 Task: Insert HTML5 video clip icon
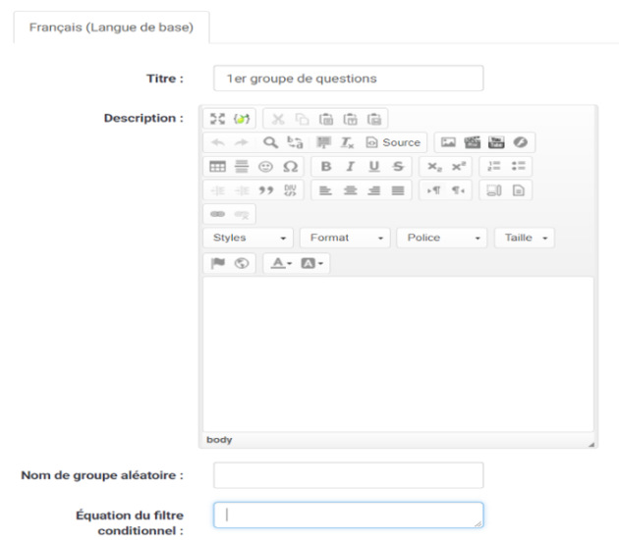coord(473,142)
